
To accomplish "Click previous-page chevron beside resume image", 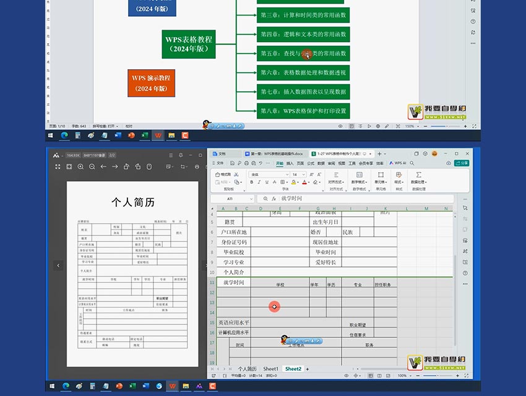I will (x=58, y=266).
